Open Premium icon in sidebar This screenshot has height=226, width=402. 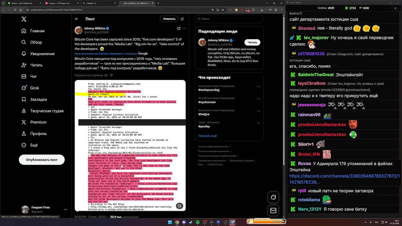(24, 122)
